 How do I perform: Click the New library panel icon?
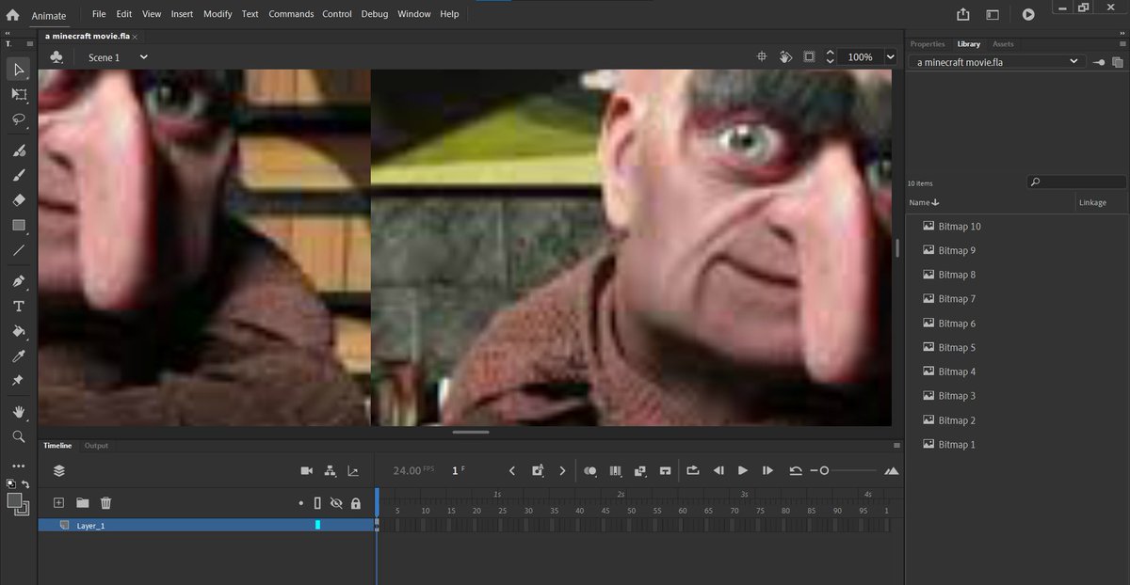[1118, 62]
